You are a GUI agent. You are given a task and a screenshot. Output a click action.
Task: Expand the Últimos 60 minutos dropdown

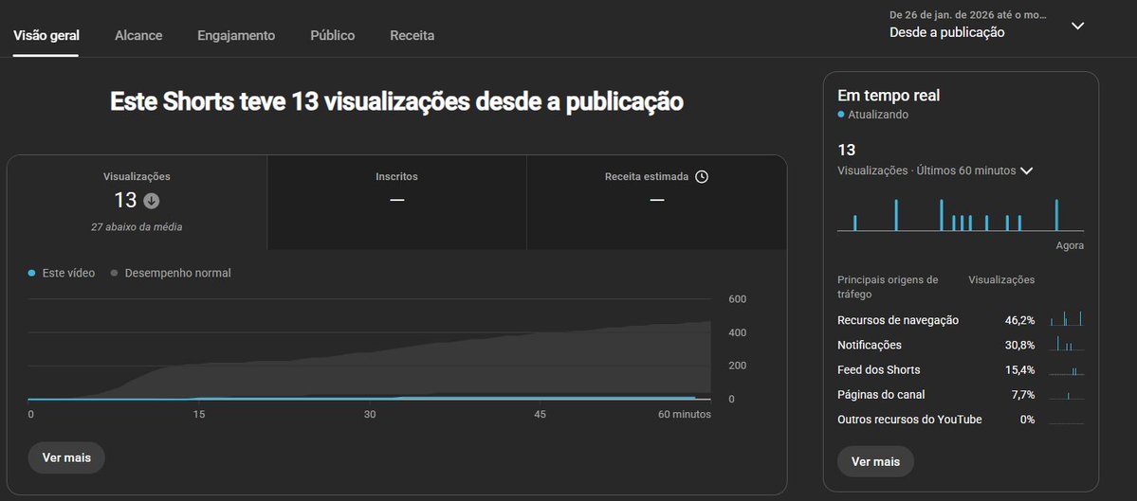click(x=1026, y=170)
